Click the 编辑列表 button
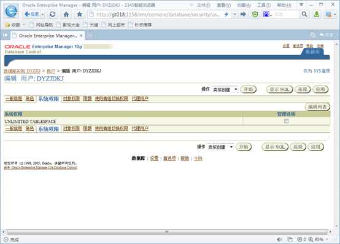 317,107
